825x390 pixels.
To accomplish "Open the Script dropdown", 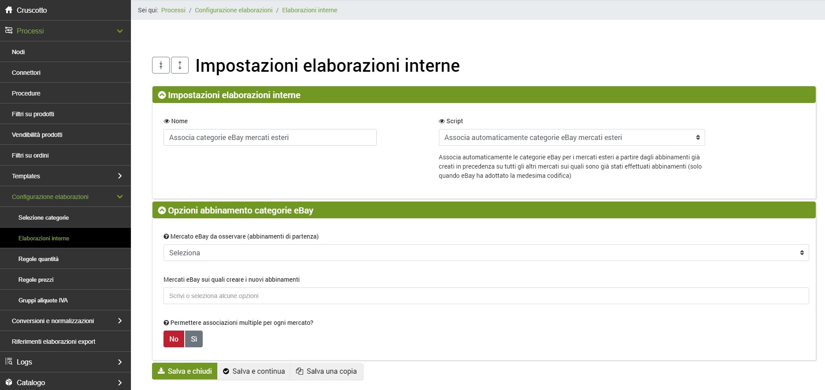I will pyautogui.click(x=572, y=137).
